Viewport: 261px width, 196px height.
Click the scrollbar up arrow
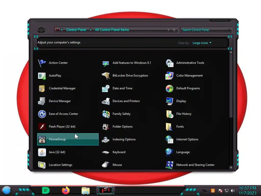click(x=231, y=52)
